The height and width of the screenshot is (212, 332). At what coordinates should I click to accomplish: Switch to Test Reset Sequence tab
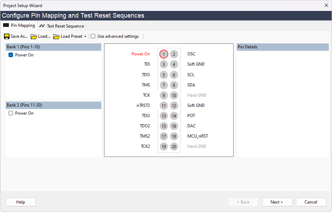[x=62, y=26]
